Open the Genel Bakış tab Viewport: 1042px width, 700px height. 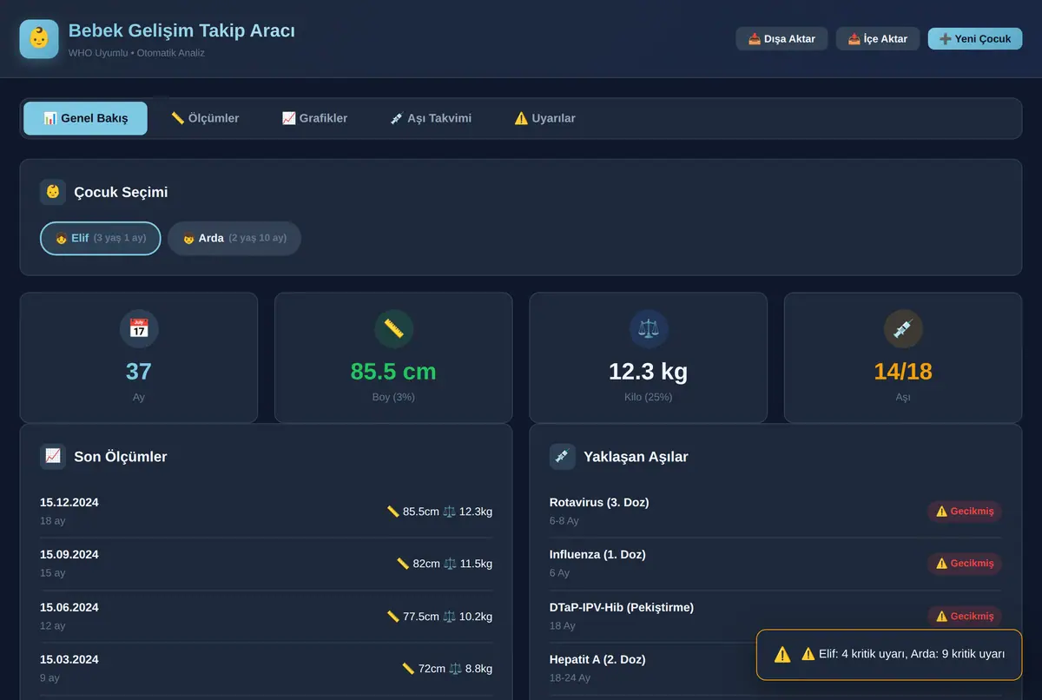(x=85, y=118)
